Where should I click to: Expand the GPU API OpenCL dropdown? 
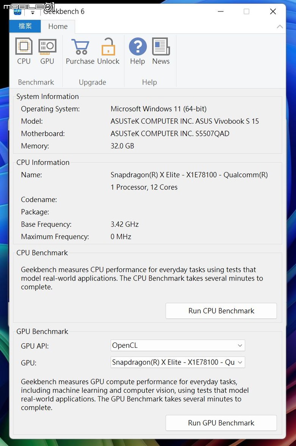click(x=178, y=345)
